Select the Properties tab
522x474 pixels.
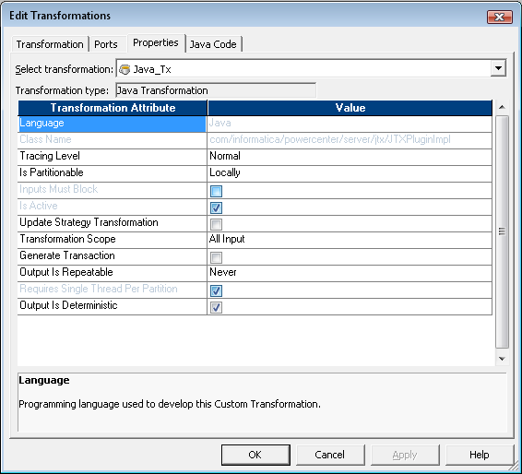[x=156, y=42]
